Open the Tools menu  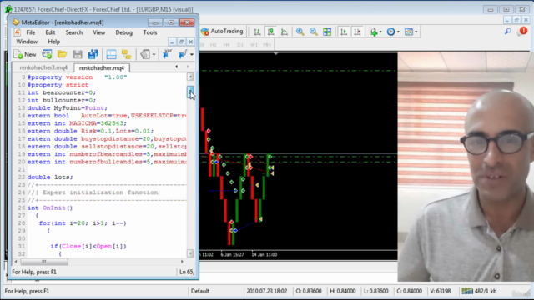[x=150, y=32]
